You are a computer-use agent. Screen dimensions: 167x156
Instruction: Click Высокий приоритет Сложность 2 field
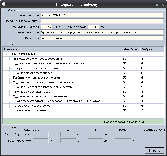coord(68,134)
